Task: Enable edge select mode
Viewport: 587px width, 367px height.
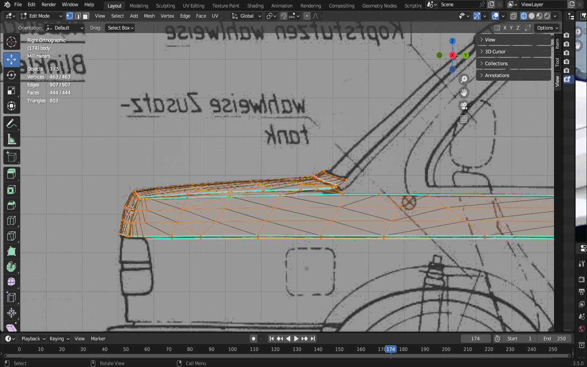Action: pos(78,16)
